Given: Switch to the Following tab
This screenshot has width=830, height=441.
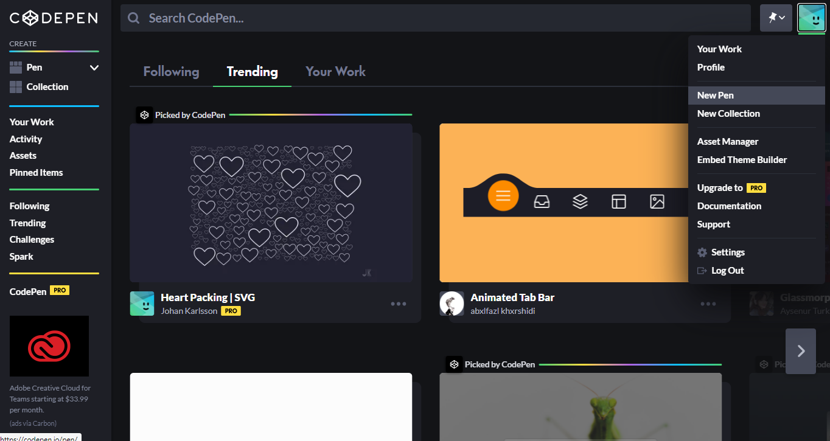Looking at the screenshot, I should [x=171, y=72].
